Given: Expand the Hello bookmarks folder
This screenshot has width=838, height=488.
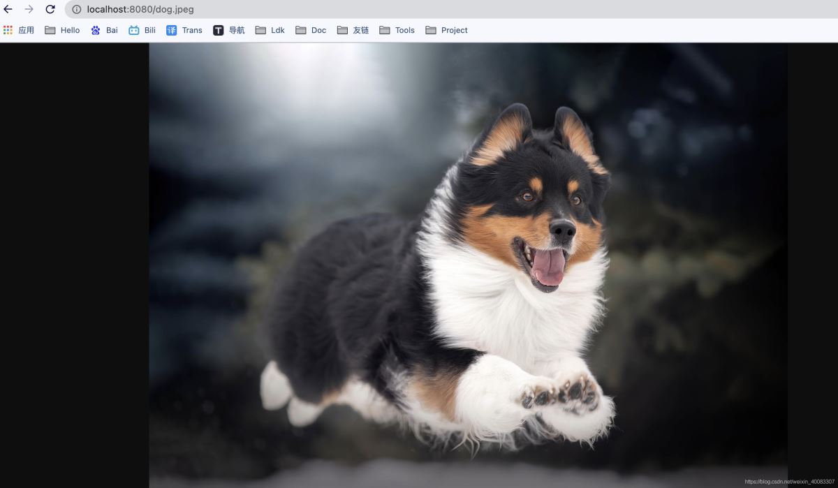Looking at the screenshot, I should (x=62, y=30).
